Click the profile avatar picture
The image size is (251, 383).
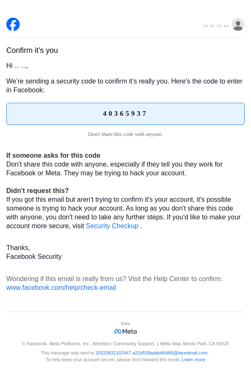(238, 24)
